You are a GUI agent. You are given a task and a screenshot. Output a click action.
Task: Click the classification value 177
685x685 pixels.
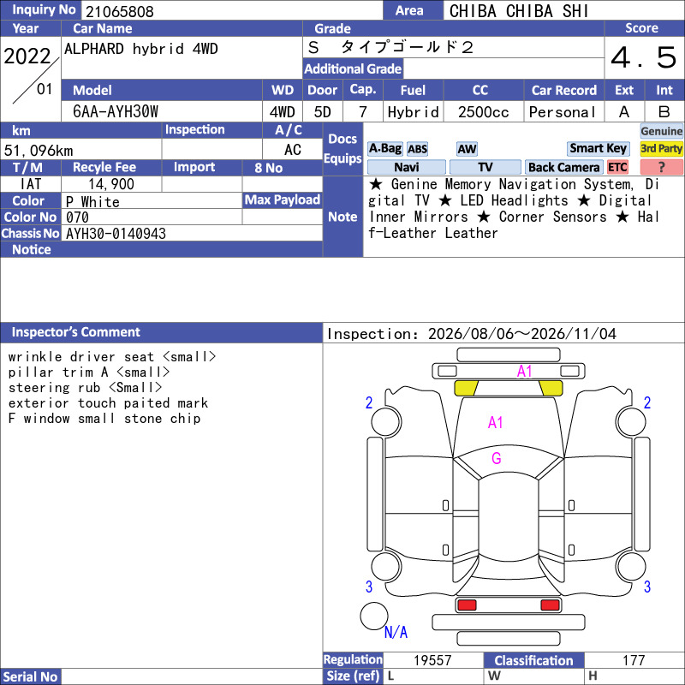(x=634, y=660)
